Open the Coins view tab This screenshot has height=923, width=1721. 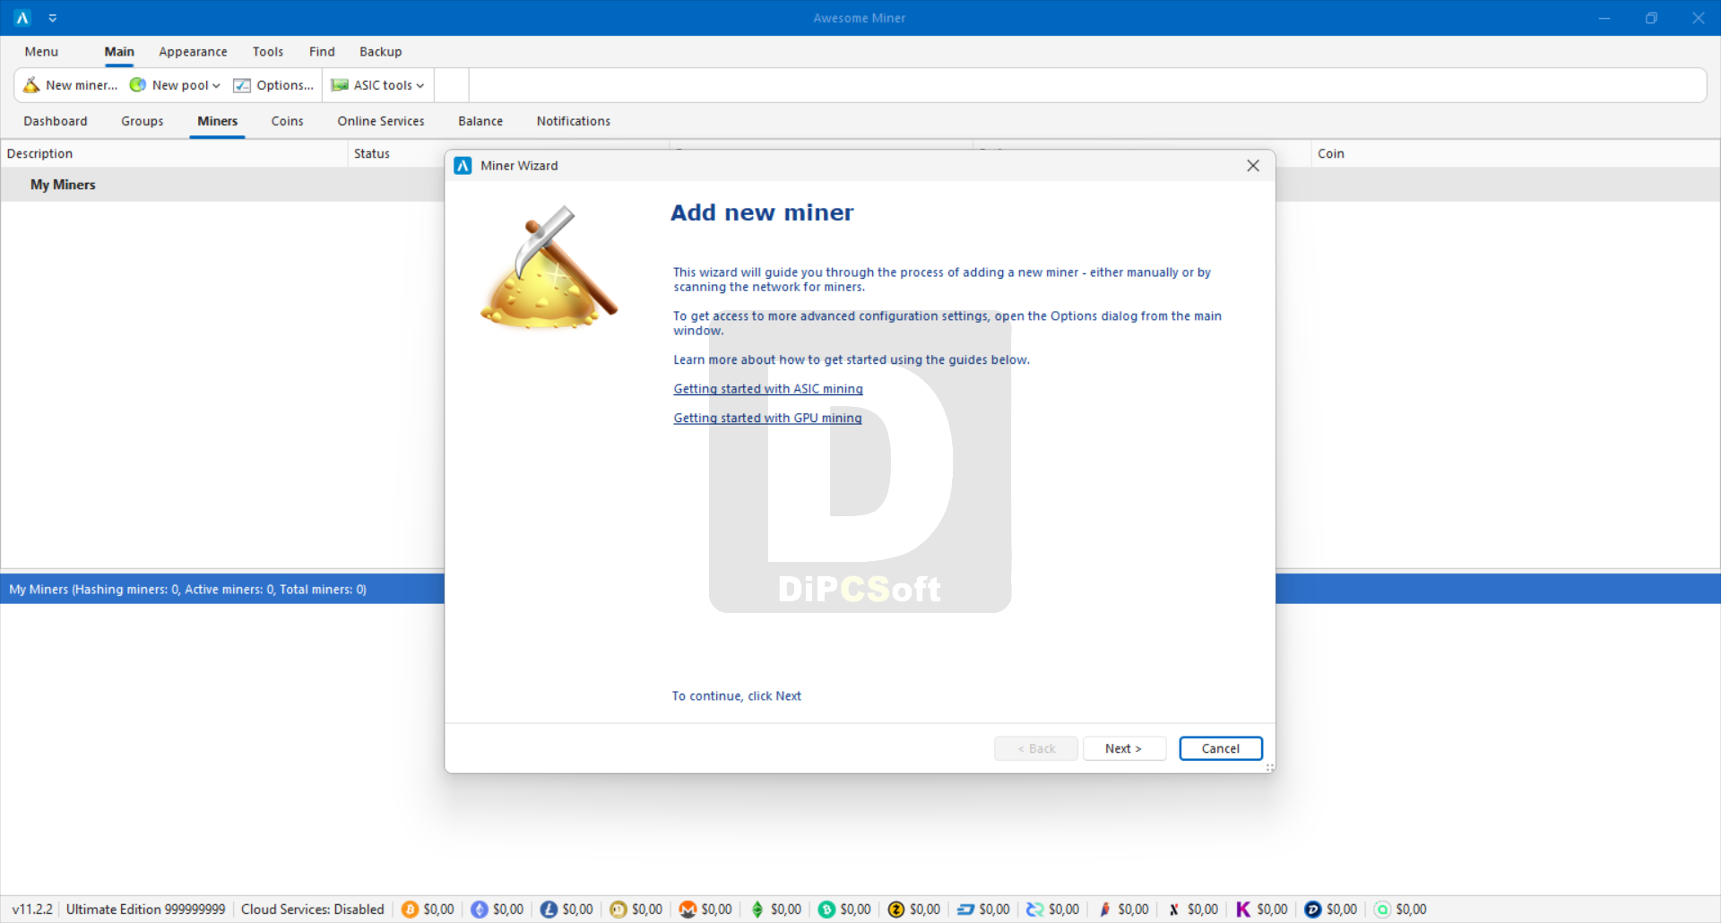pos(288,121)
